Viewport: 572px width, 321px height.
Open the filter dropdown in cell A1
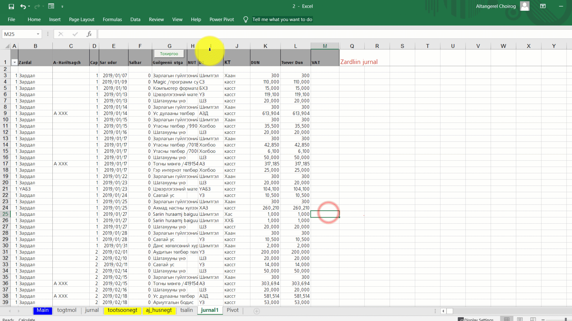point(14,62)
